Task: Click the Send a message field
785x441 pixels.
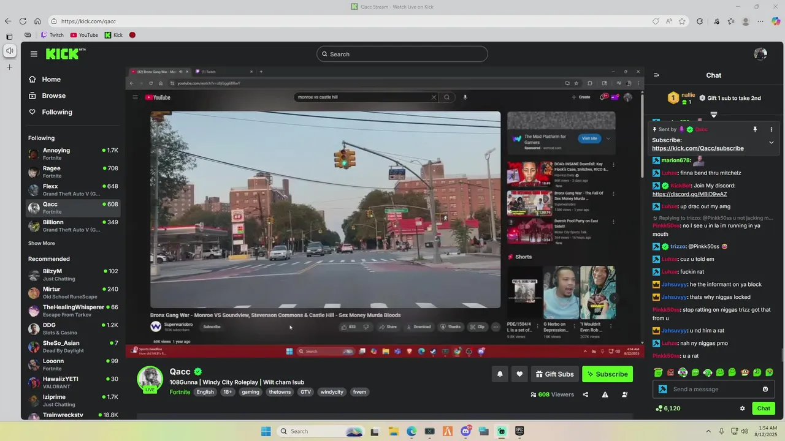Action: (714, 389)
